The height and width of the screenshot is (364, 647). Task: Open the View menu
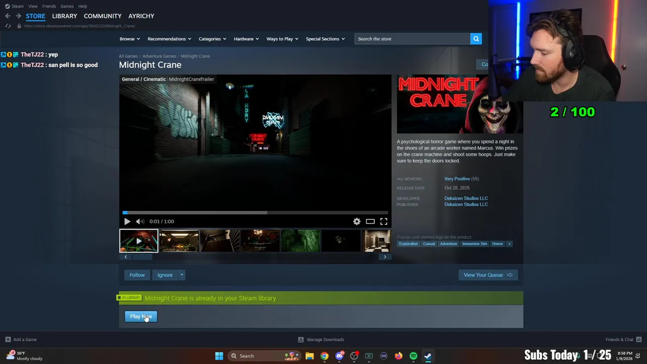33,6
